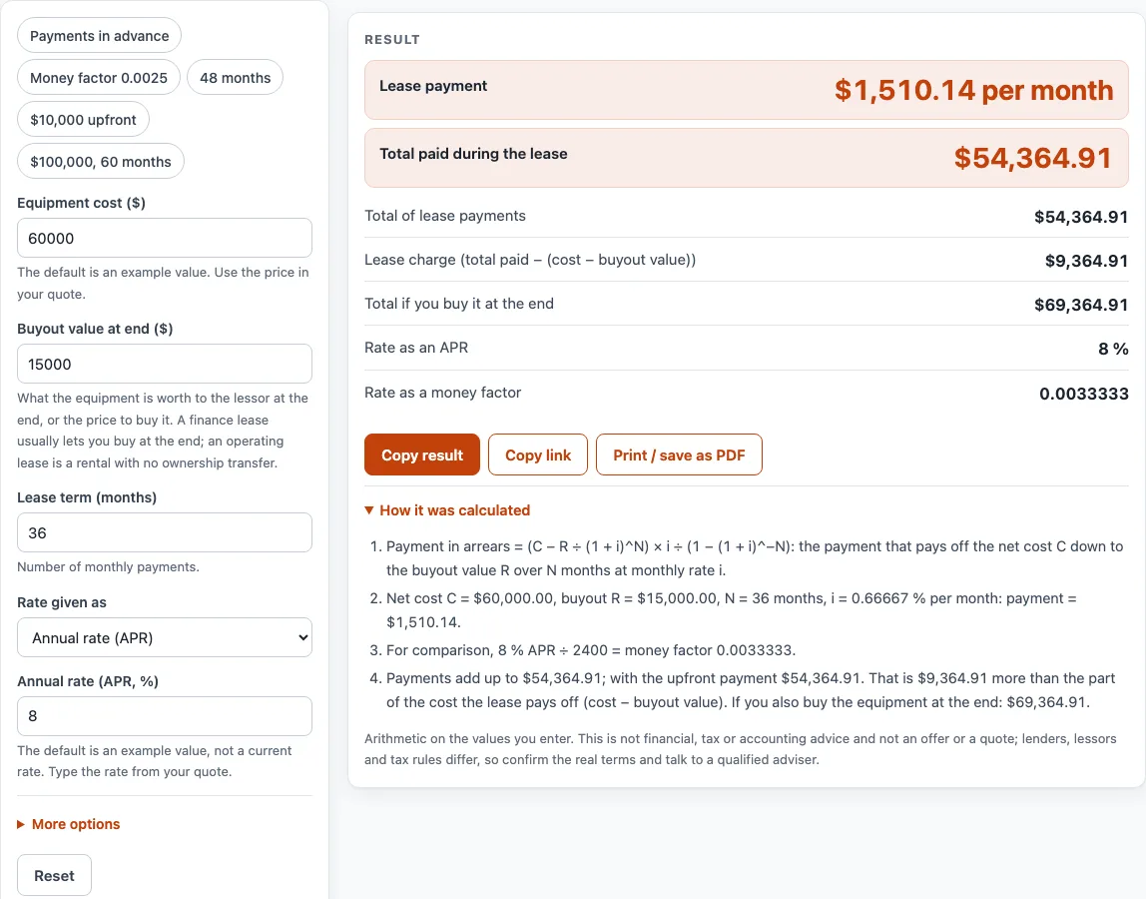The height and width of the screenshot is (899, 1146).
Task: Click the Lease term (months) label
Action: click(87, 497)
